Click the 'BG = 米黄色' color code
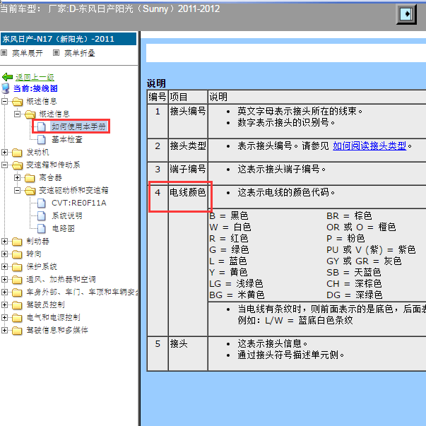 237,295
